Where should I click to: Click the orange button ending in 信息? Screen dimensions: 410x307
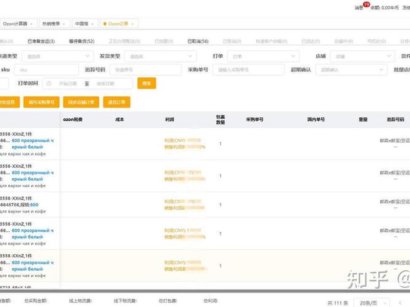tap(9, 102)
